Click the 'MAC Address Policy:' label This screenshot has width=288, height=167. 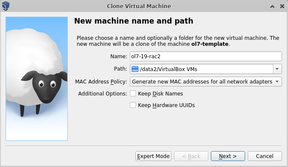[x=101, y=81]
